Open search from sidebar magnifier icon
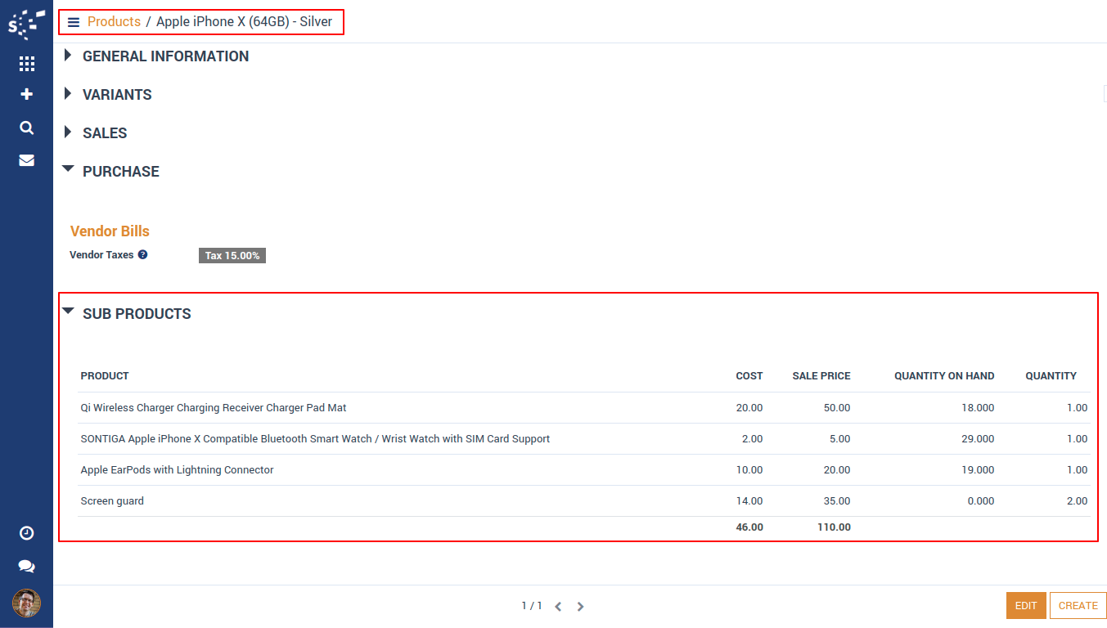 [x=26, y=128]
